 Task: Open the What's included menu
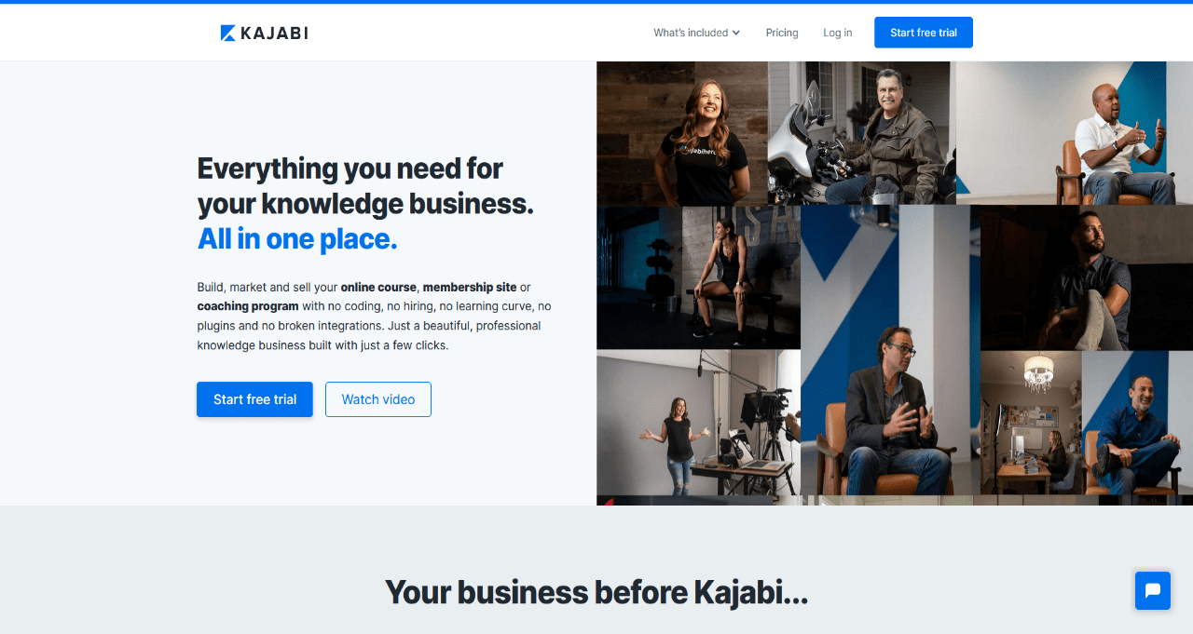[x=696, y=33]
